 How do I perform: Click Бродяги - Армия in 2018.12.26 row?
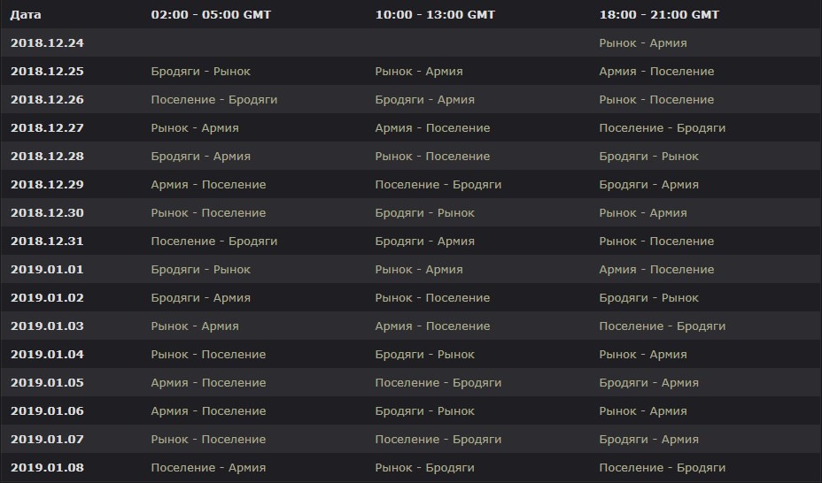424,99
